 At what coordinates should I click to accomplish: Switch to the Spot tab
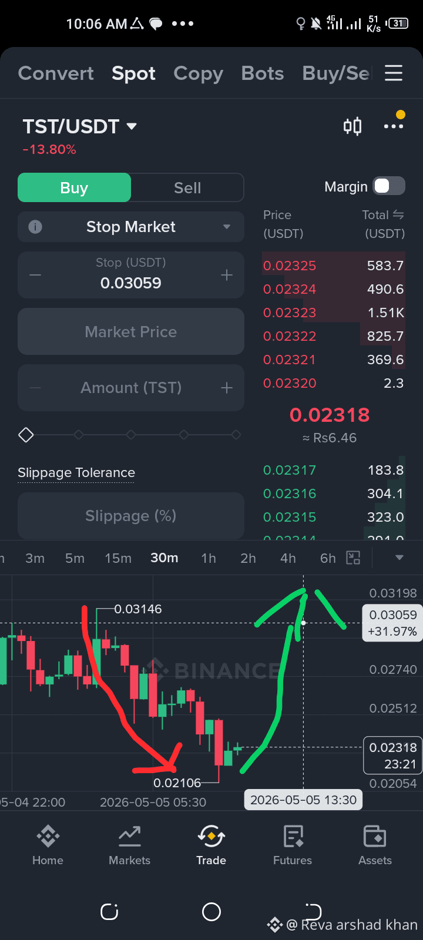tap(133, 73)
